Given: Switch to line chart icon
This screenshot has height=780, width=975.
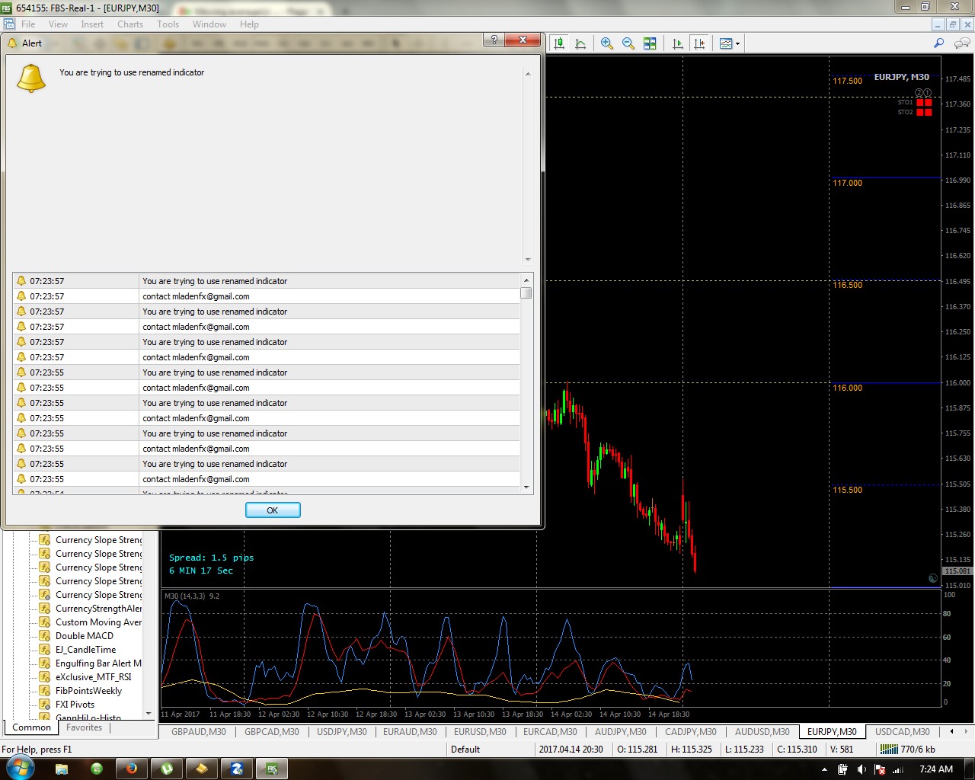Looking at the screenshot, I should coord(580,43).
